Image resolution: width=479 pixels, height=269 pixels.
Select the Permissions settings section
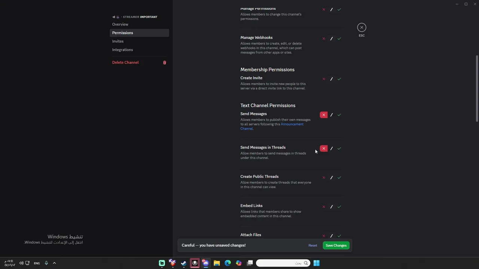[x=139, y=33]
